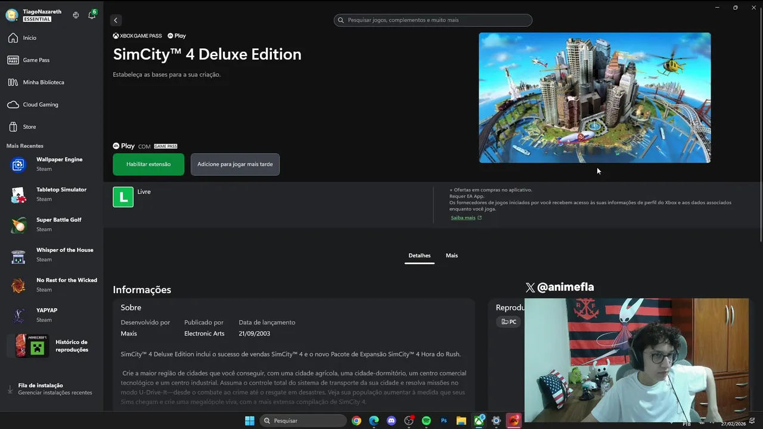Open OBS Studio from the taskbar
The image size is (763, 429).
click(x=409, y=421)
